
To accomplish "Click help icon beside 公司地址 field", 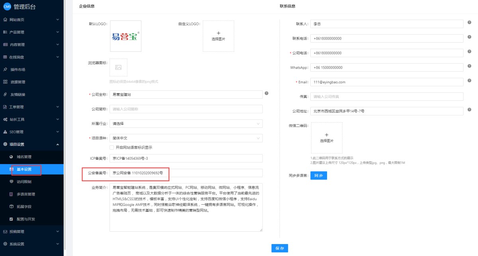I will [x=470, y=109].
